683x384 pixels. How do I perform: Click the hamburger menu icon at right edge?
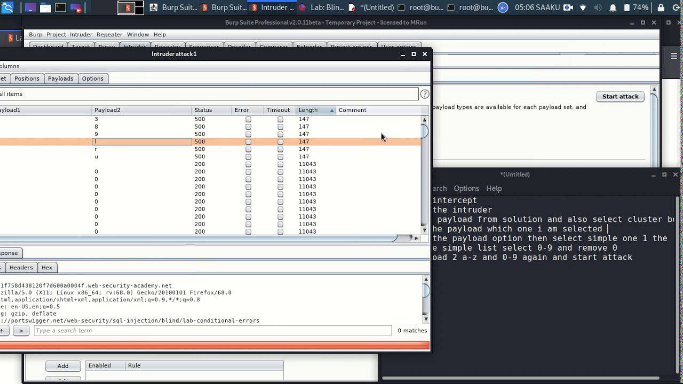point(674,56)
